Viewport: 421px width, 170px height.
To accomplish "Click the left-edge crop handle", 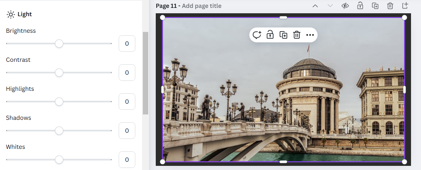I will (x=162, y=90).
